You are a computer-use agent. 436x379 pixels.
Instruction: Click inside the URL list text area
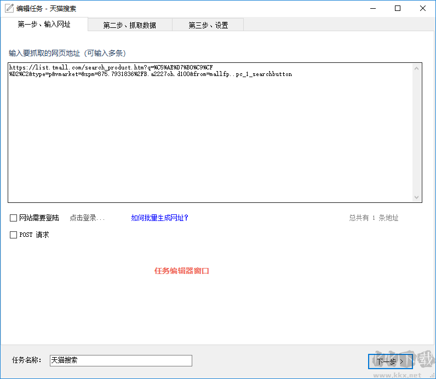point(210,133)
